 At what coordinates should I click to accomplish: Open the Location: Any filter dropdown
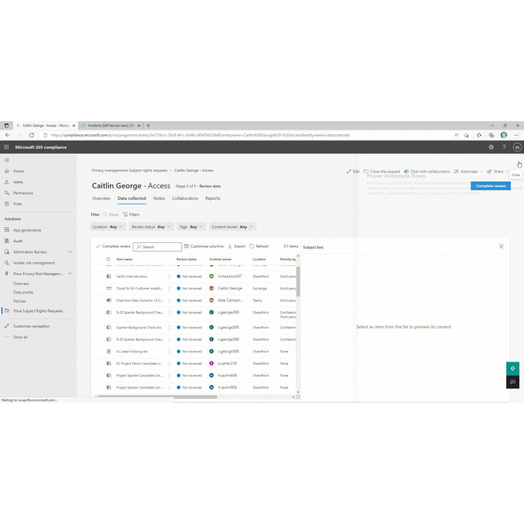(108, 227)
